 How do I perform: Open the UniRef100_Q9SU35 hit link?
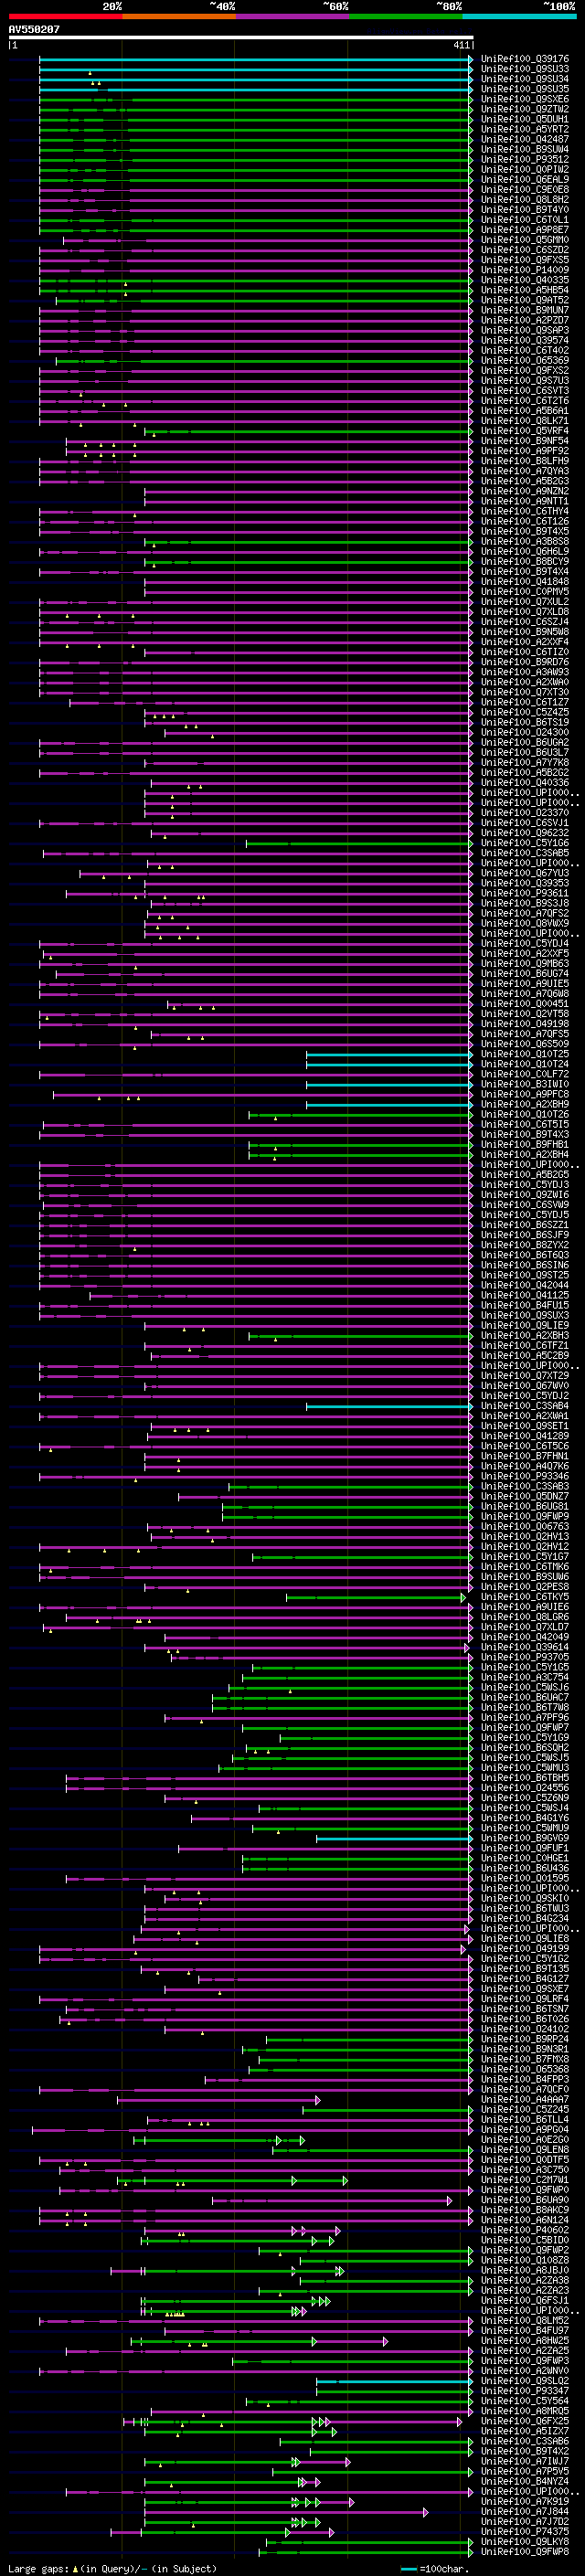525,89
